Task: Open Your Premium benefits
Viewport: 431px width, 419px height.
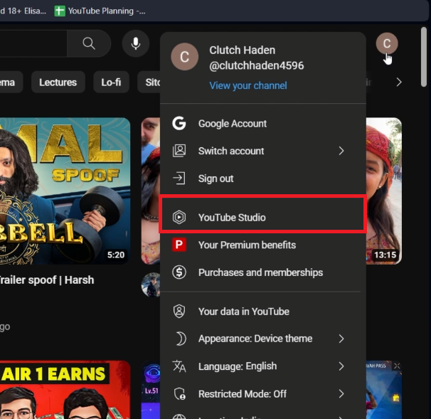Action: coord(263,245)
